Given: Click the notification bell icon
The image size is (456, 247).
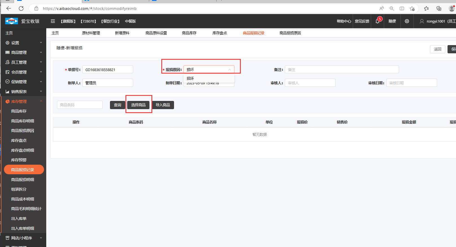Looking at the screenshot, I should click(378, 21).
